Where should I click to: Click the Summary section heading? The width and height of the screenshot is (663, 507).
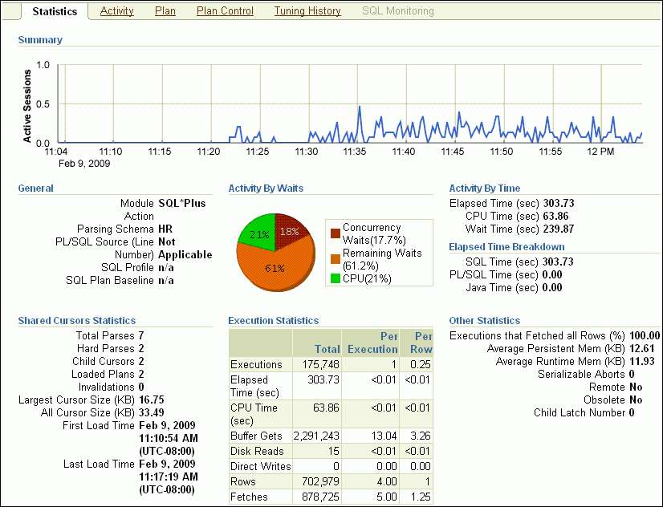tap(40, 40)
